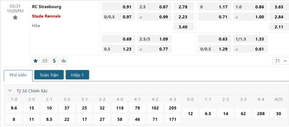The width and height of the screenshot is (289, 127).
Task: Select the 3.40 draw odds
Action: 184,27
